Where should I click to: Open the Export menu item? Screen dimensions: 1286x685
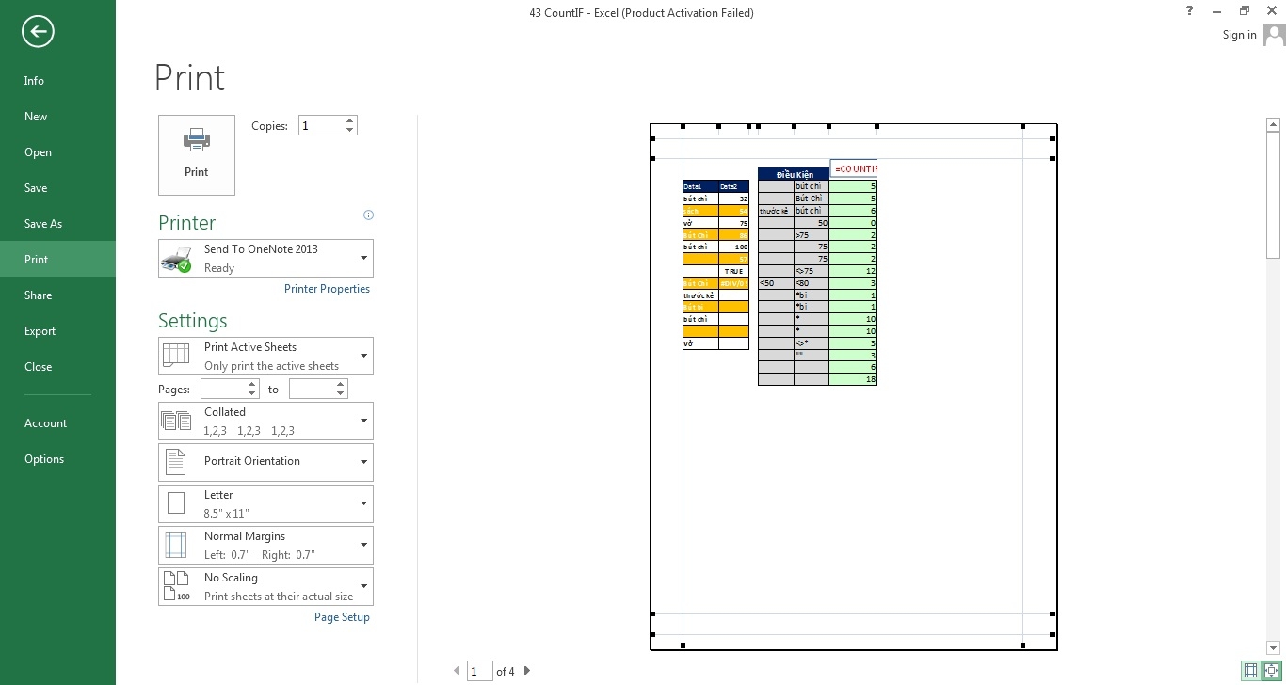pyautogui.click(x=40, y=331)
